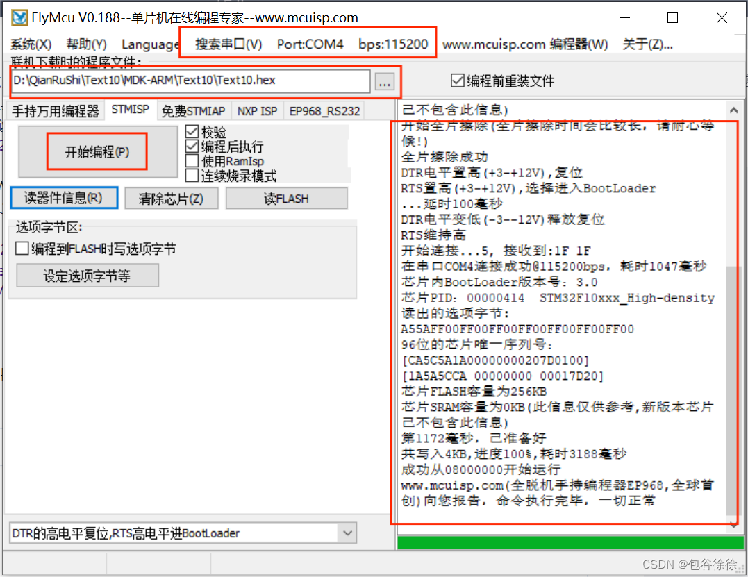748x577 pixels.
Task: Click log line 'DTR电平变低(-3--12V)释放复位'
Action: pos(503,219)
